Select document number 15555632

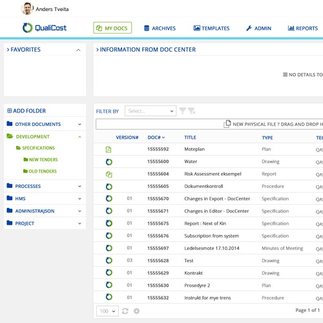(158, 298)
